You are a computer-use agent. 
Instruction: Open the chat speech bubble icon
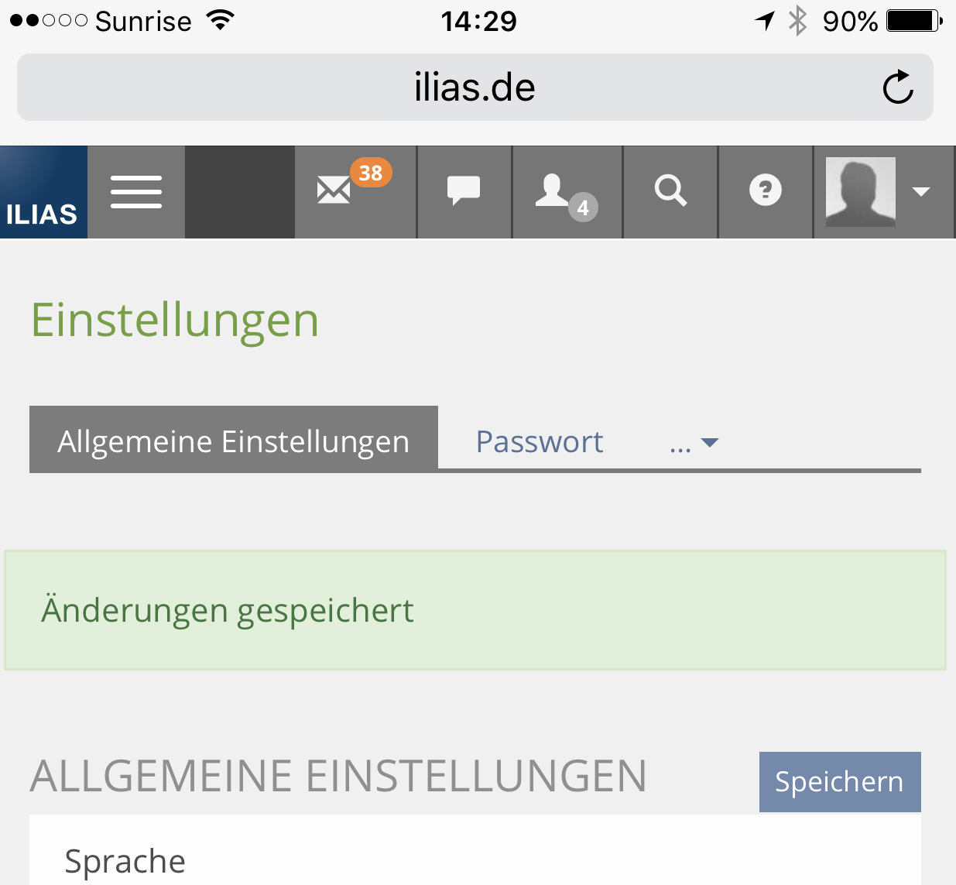click(x=464, y=190)
